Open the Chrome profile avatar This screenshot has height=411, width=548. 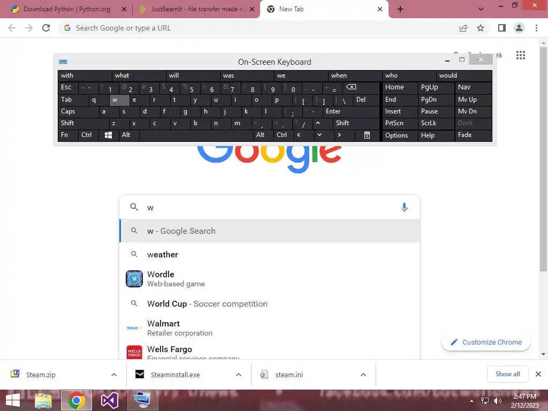519,28
